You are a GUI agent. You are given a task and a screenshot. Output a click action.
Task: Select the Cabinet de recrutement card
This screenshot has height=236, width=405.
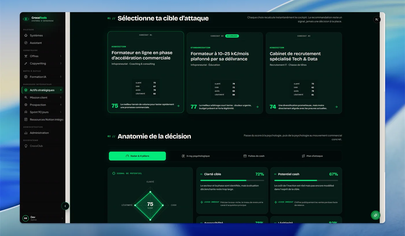(x=304, y=73)
